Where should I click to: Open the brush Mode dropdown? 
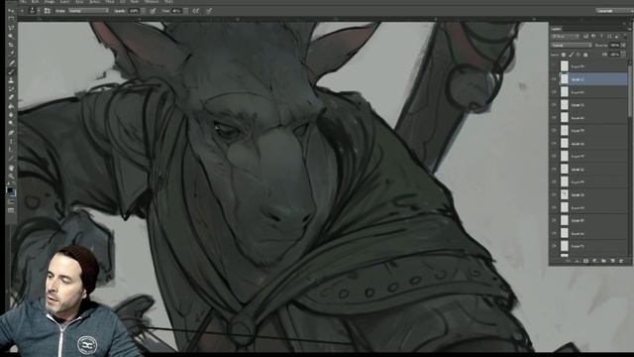pos(88,11)
